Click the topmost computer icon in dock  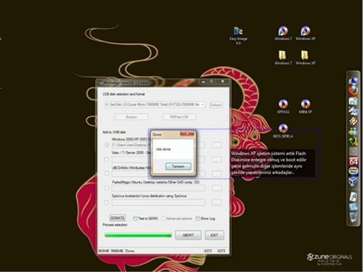click(x=353, y=81)
